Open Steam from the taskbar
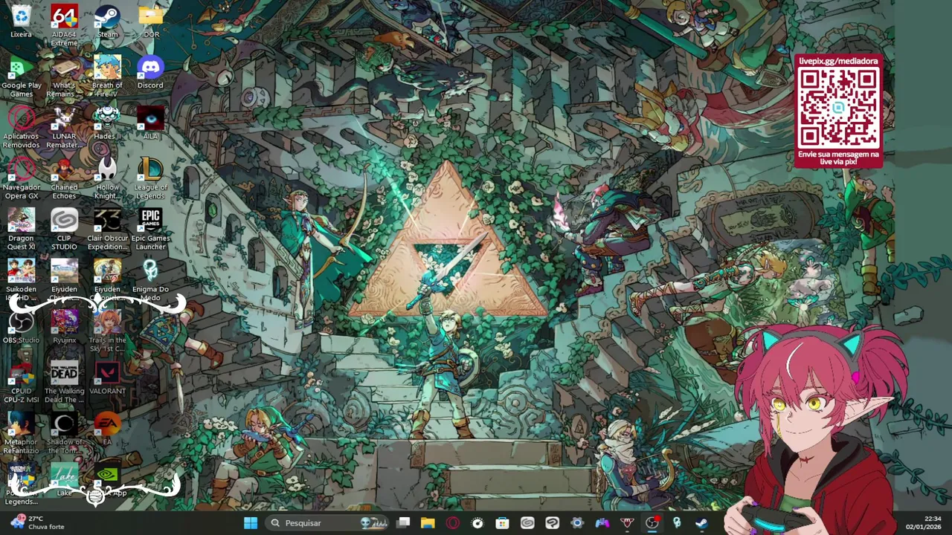 pyautogui.click(x=701, y=523)
